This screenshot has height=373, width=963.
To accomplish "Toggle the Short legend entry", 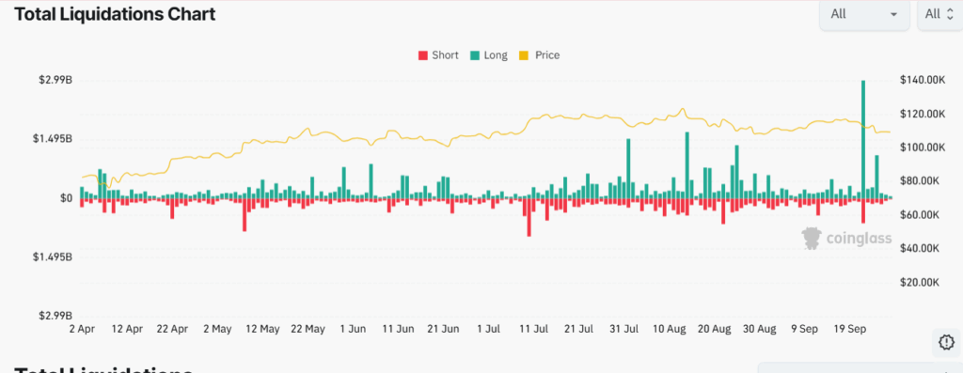I will pos(438,55).
